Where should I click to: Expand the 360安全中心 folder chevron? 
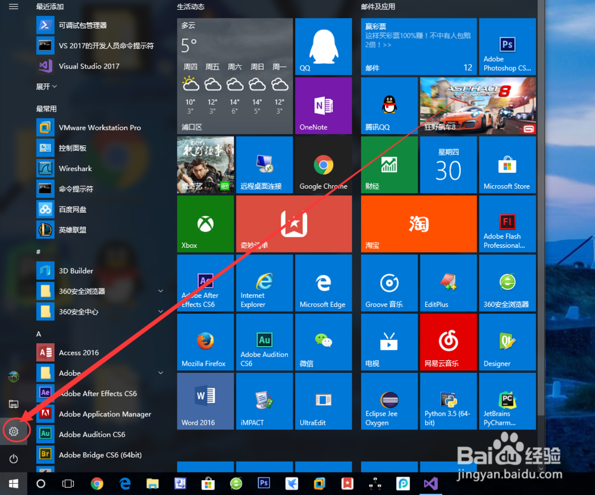[161, 312]
